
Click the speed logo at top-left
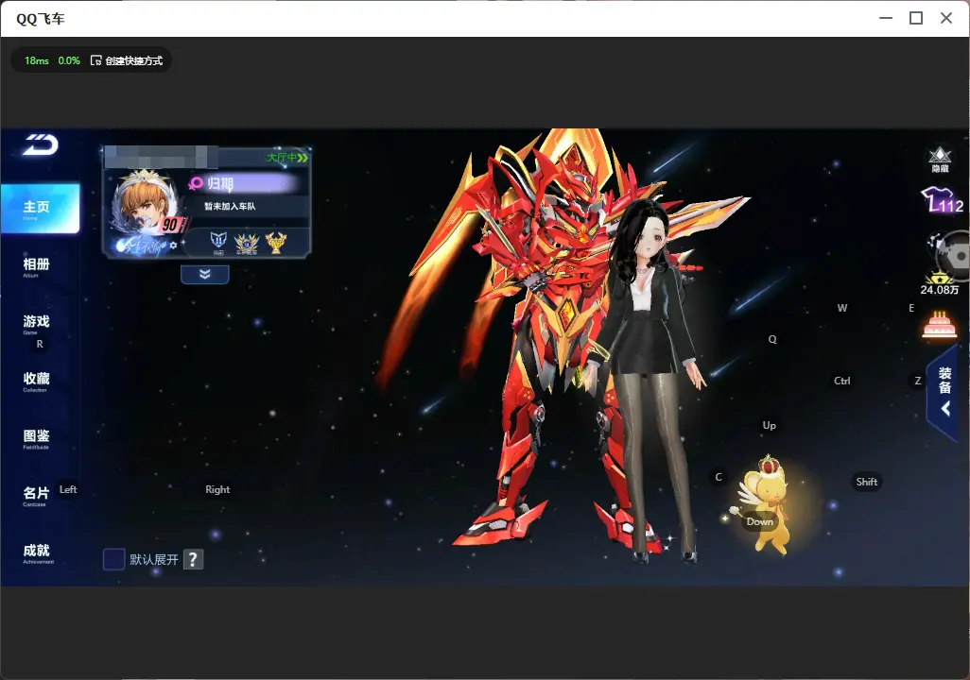pyautogui.click(x=41, y=144)
